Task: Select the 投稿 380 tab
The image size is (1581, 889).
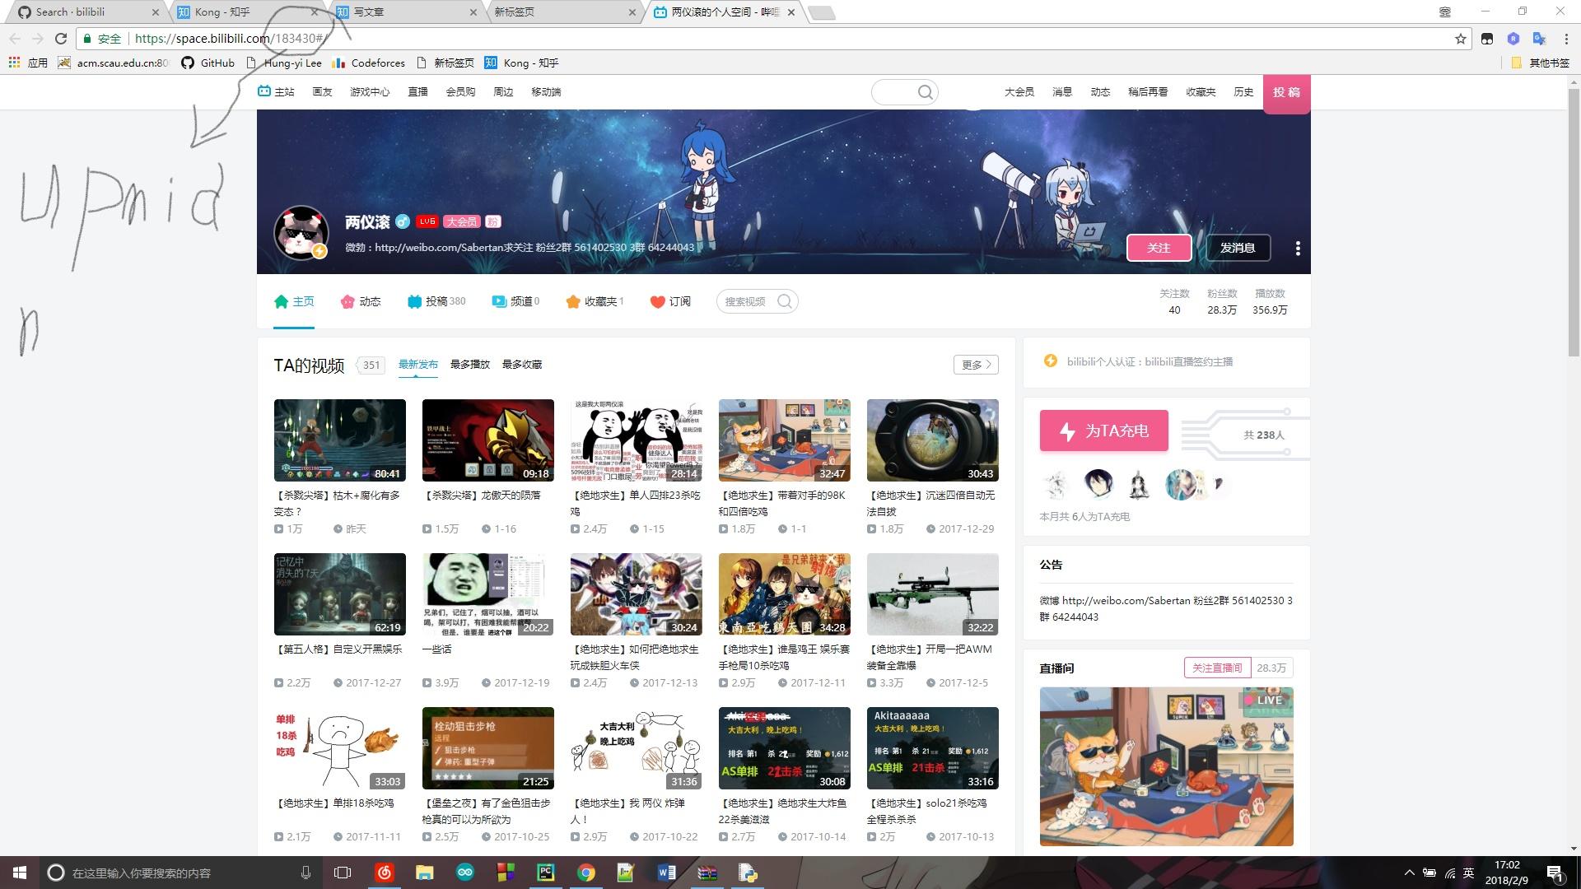Action: coord(436,301)
